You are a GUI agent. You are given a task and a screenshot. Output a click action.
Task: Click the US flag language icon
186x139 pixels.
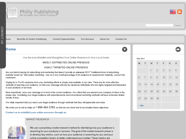point(173,12)
